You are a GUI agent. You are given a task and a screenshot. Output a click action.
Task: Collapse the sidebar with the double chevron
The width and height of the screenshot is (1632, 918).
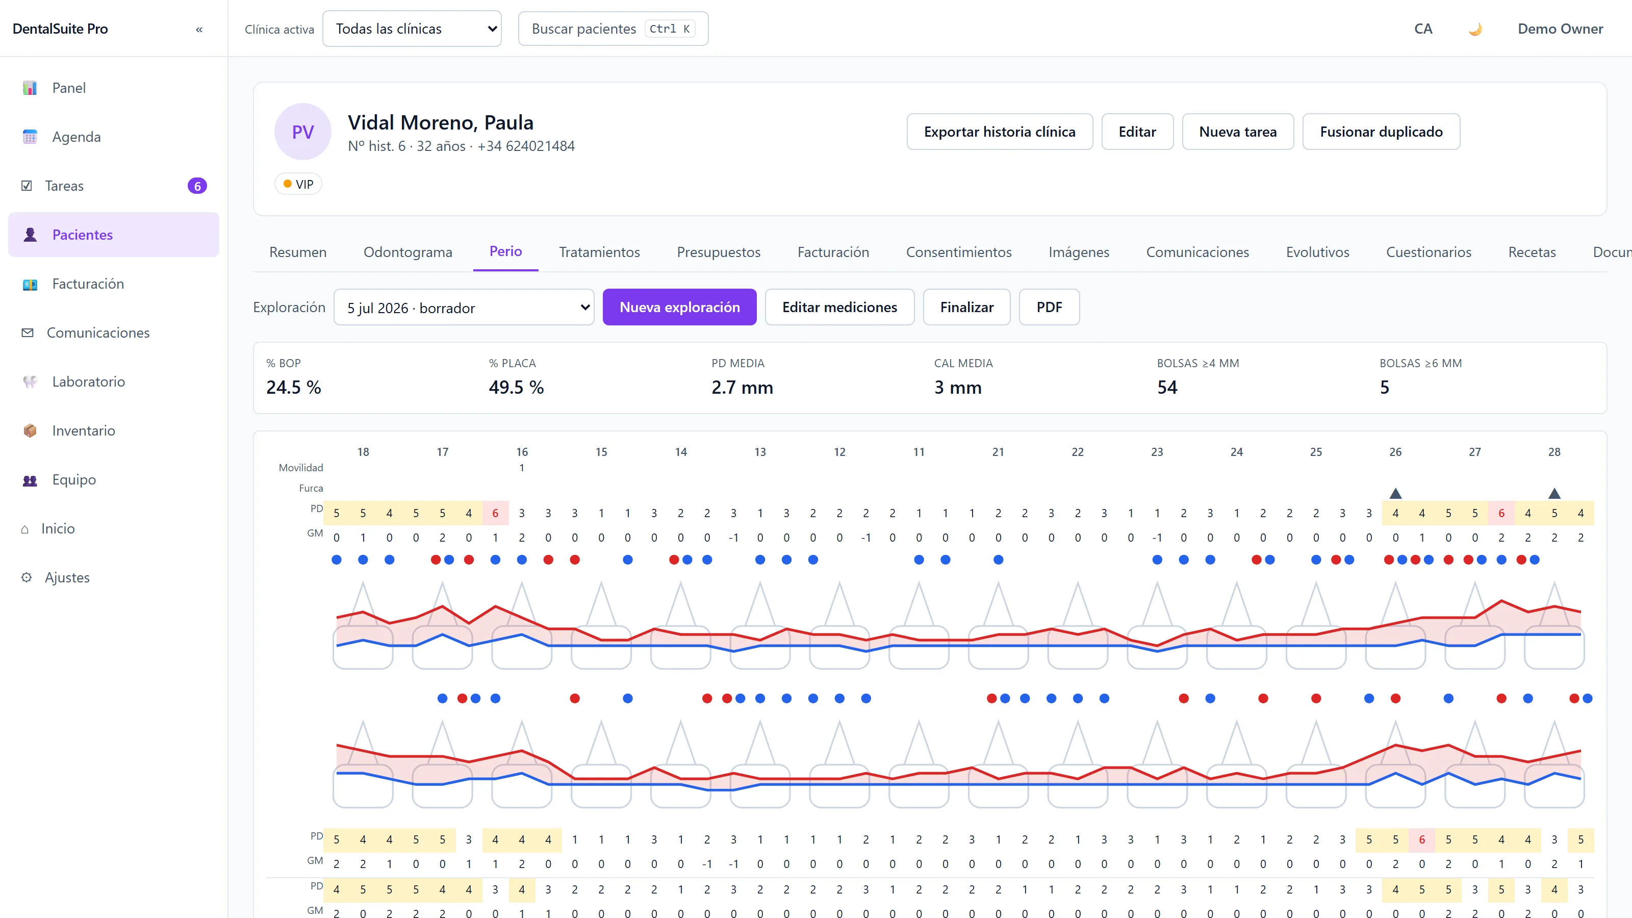199,29
